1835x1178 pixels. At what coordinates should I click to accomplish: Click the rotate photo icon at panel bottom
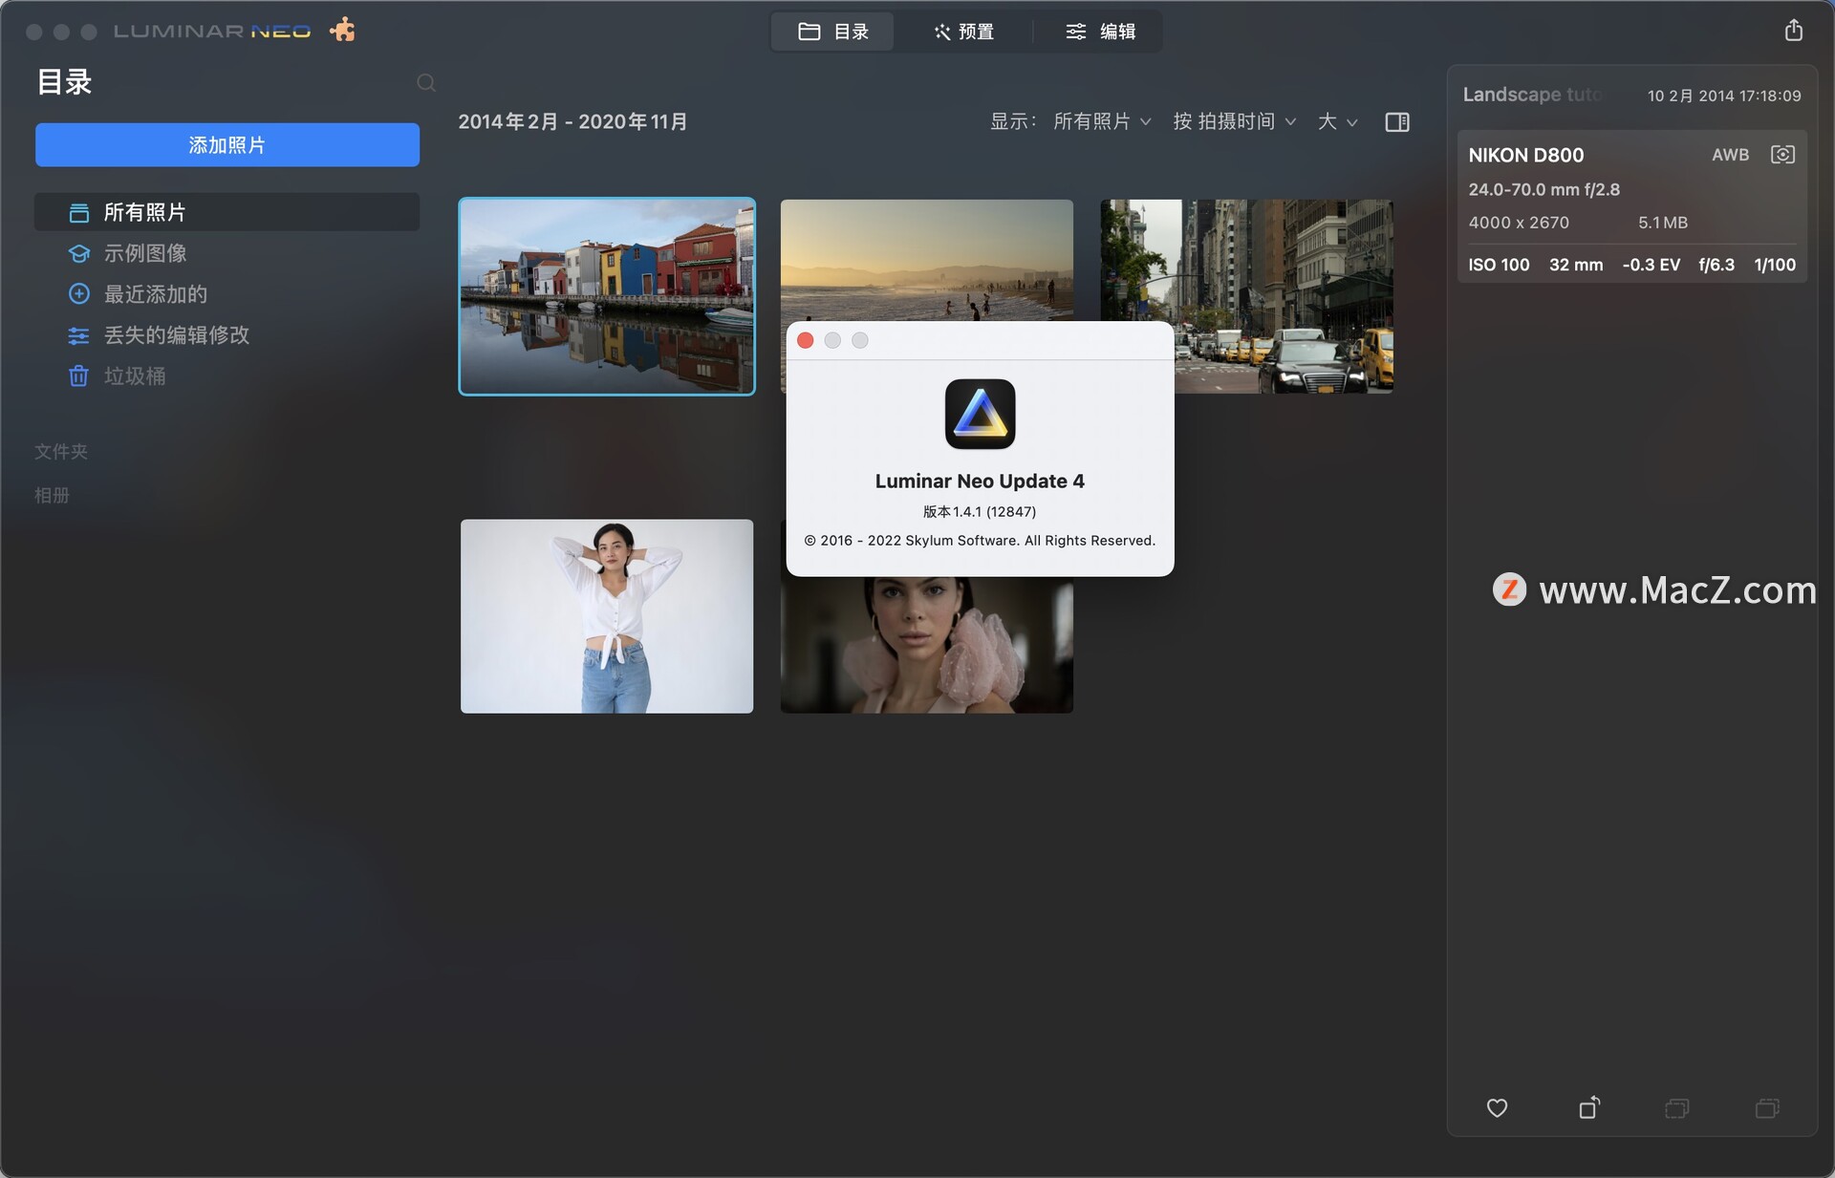[1589, 1108]
